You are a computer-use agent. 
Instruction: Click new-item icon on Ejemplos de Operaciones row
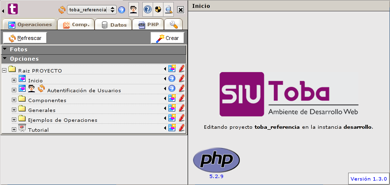tap(172, 118)
